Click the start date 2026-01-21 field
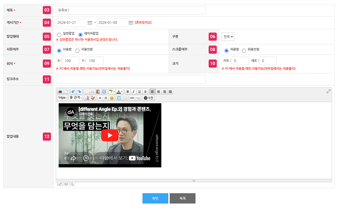This screenshot has width=338, height=208. (x=71, y=23)
